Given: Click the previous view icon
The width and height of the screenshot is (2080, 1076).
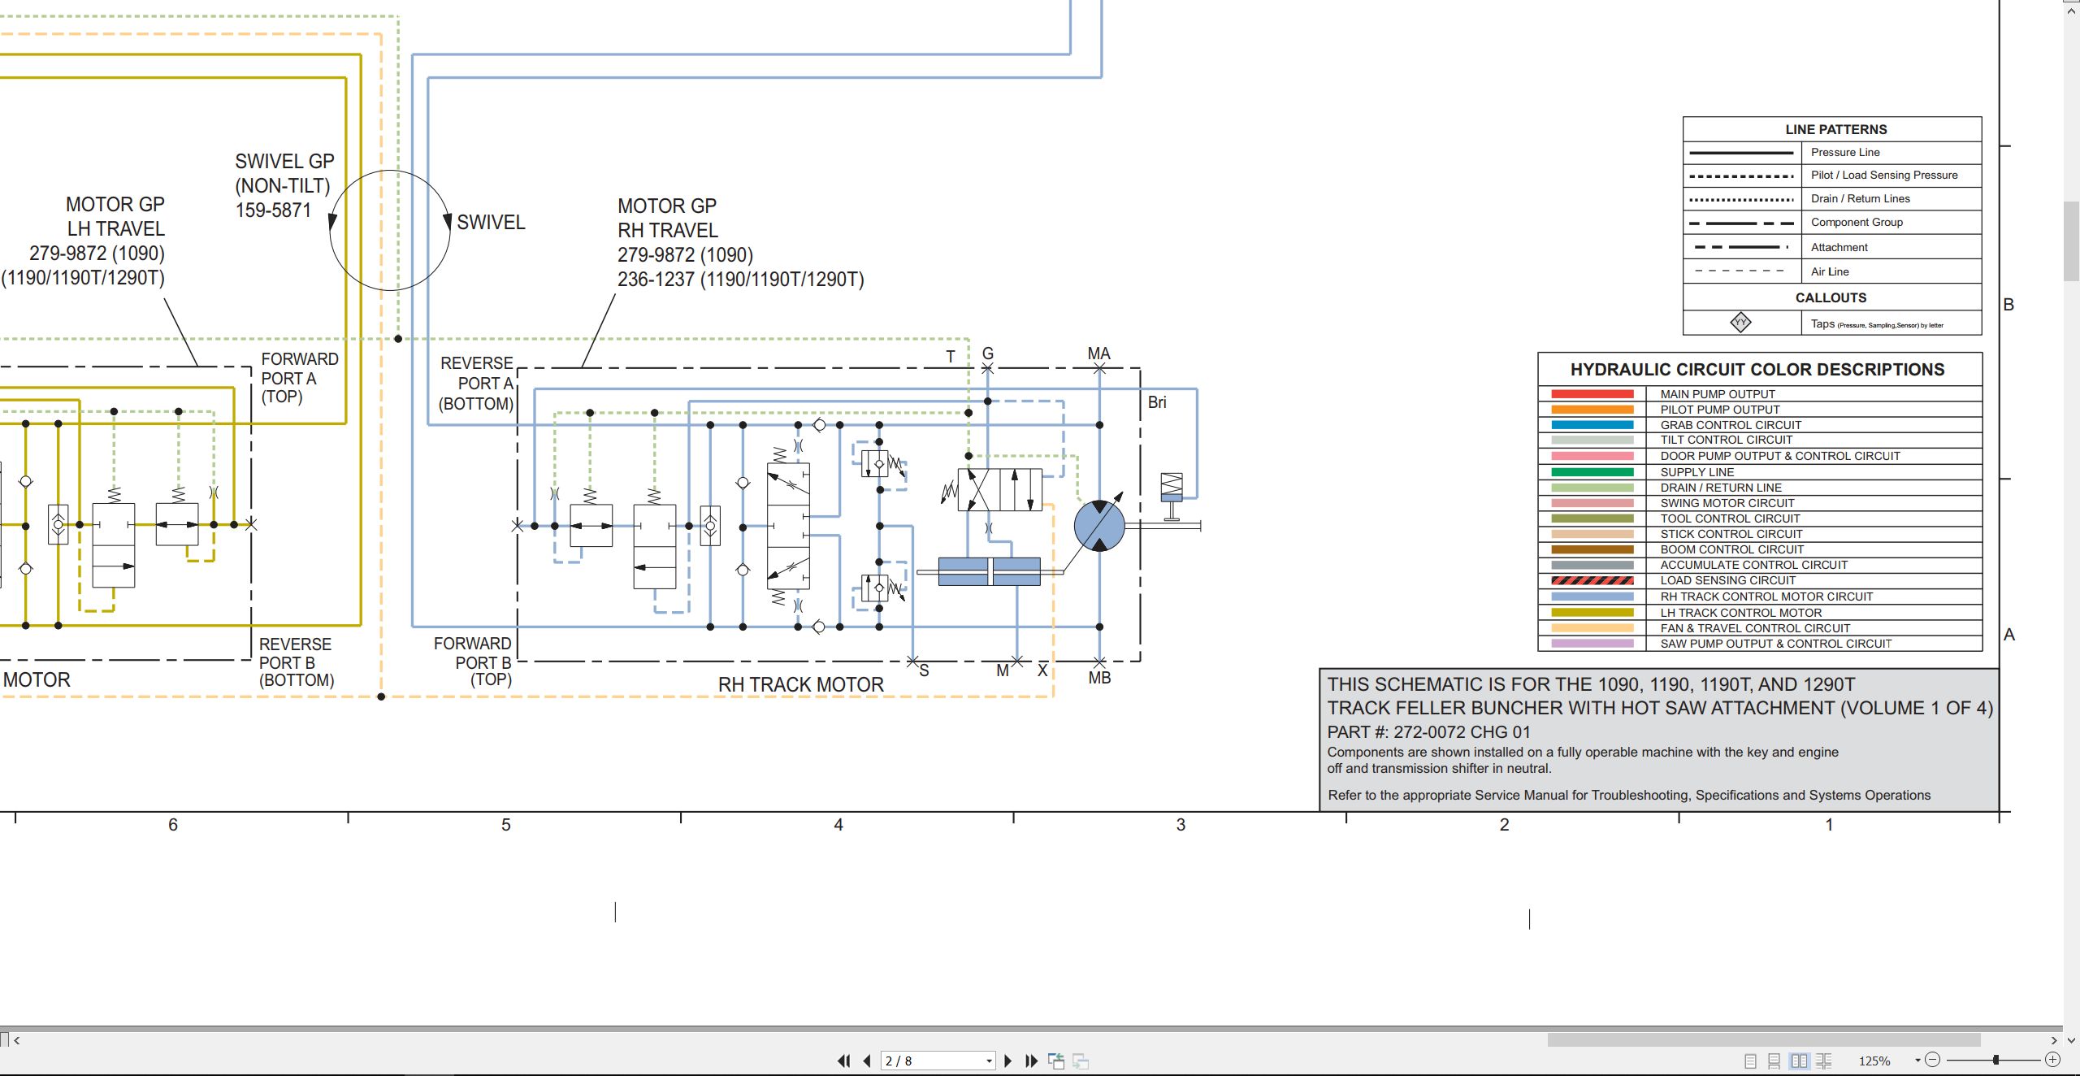Looking at the screenshot, I should pyautogui.click(x=1056, y=1061).
